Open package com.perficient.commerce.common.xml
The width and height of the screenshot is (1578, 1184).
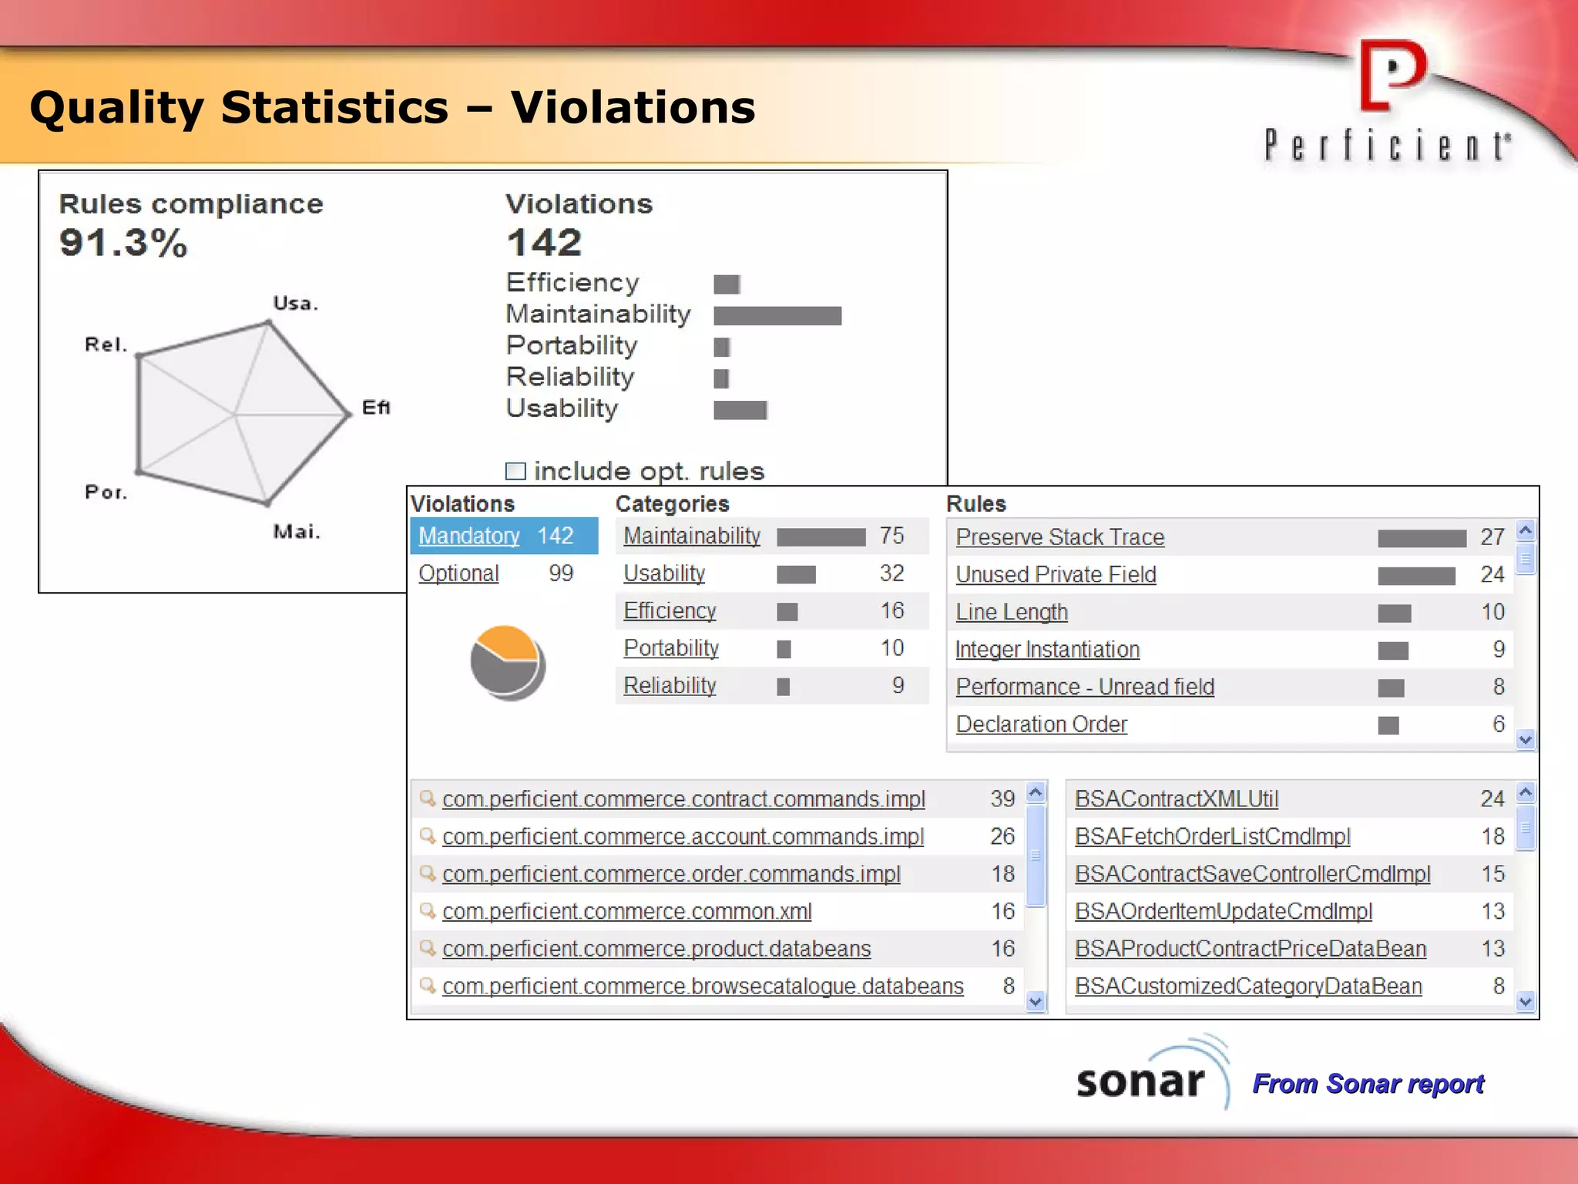pyautogui.click(x=627, y=911)
